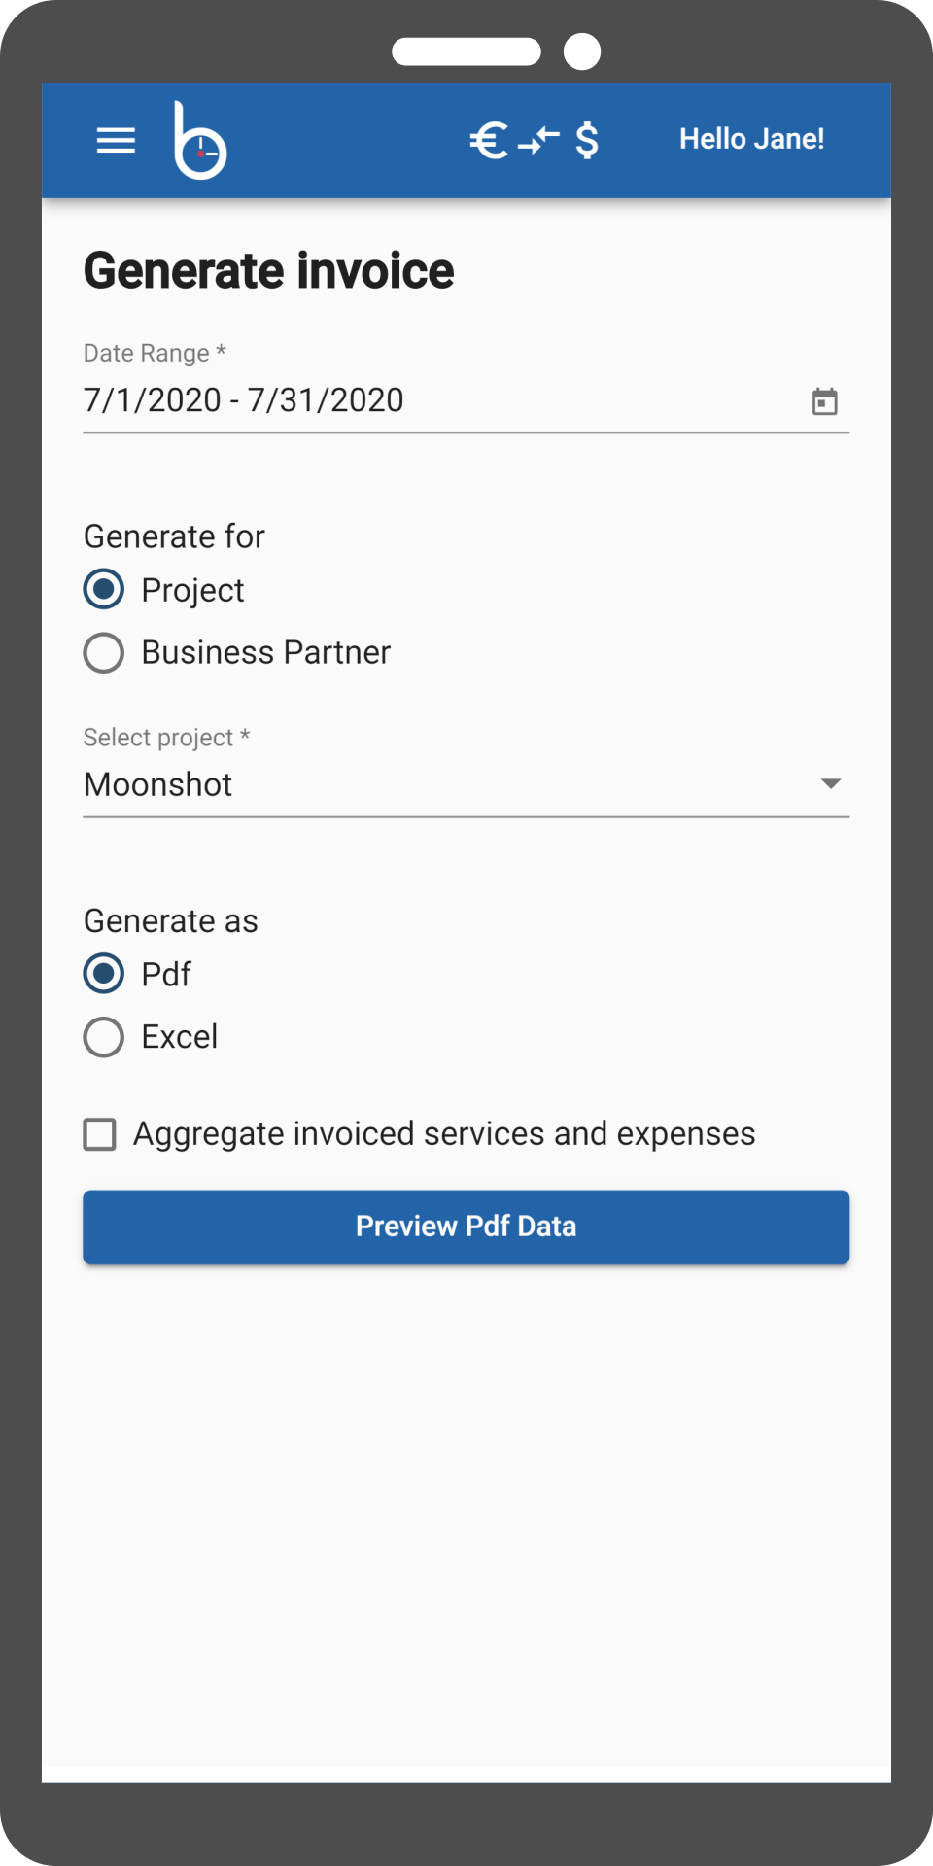The height and width of the screenshot is (1866, 933).
Task: Click the Business Partner label text
Action: pyautogui.click(x=266, y=652)
